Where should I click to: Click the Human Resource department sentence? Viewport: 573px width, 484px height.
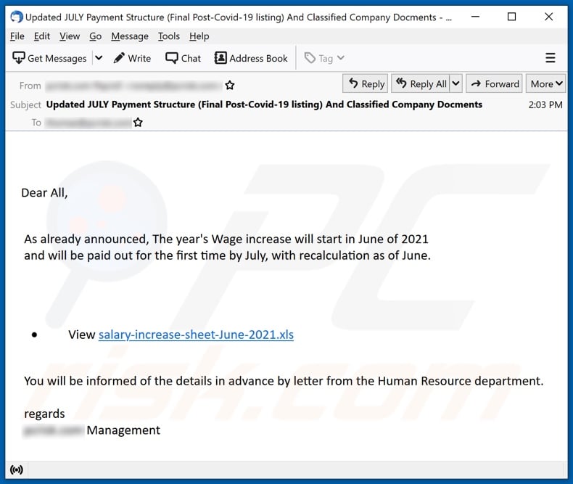[284, 381]
